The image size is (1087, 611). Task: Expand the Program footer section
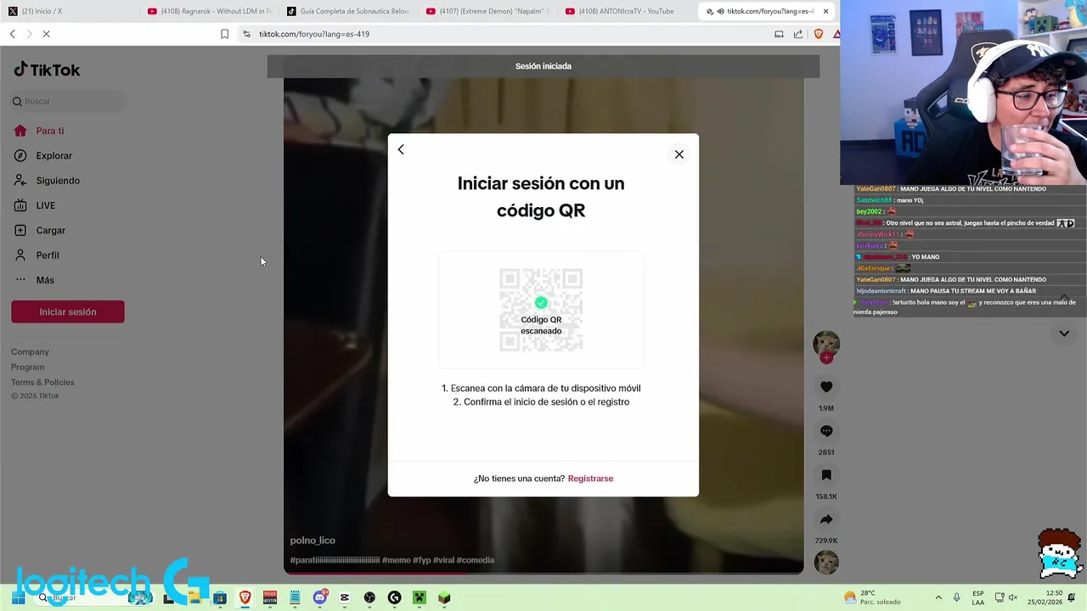point(28,367)
